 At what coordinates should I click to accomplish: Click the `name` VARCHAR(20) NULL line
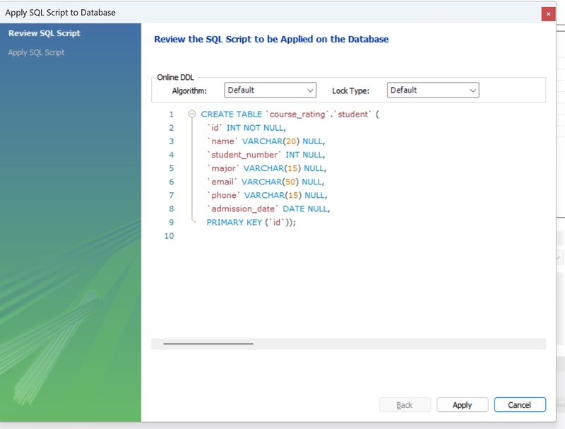(266, 141)
